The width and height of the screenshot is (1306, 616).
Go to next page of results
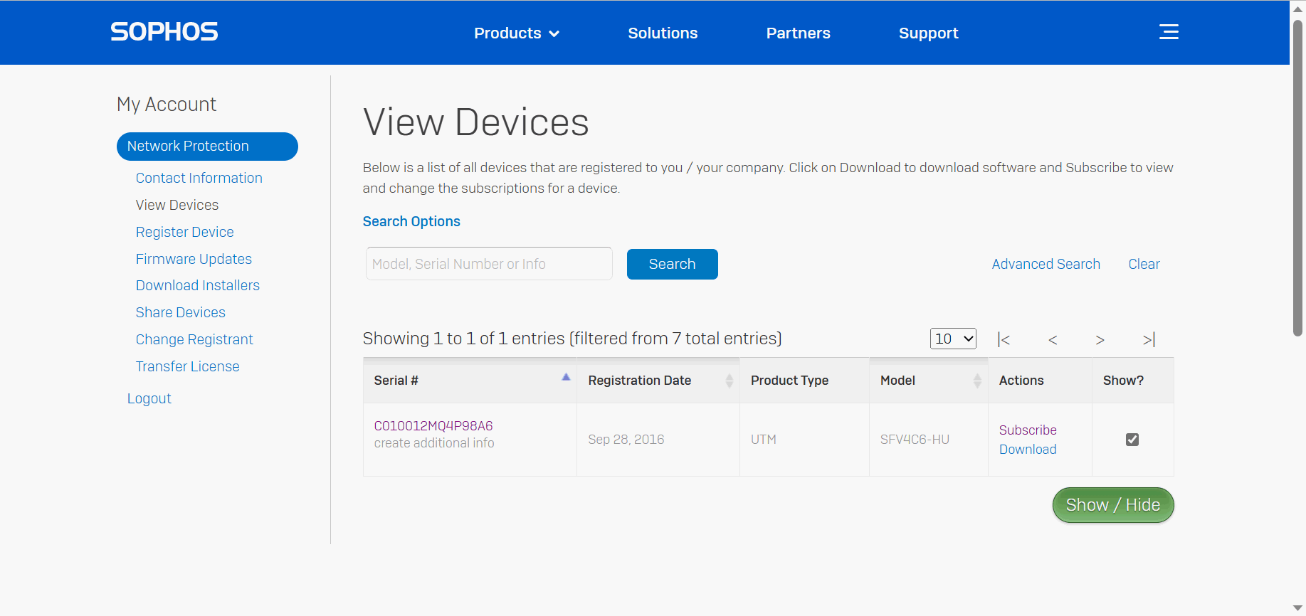point(1100,340)
